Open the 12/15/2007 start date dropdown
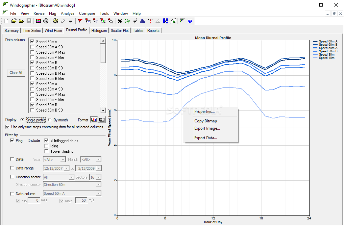 [x=66, y=168]
